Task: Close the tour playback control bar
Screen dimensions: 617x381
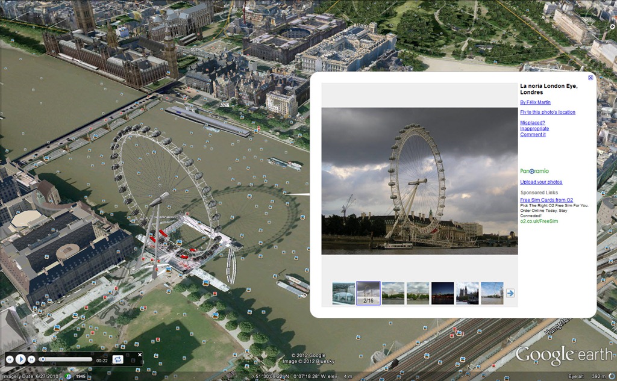Action: [x=140, y=355]
